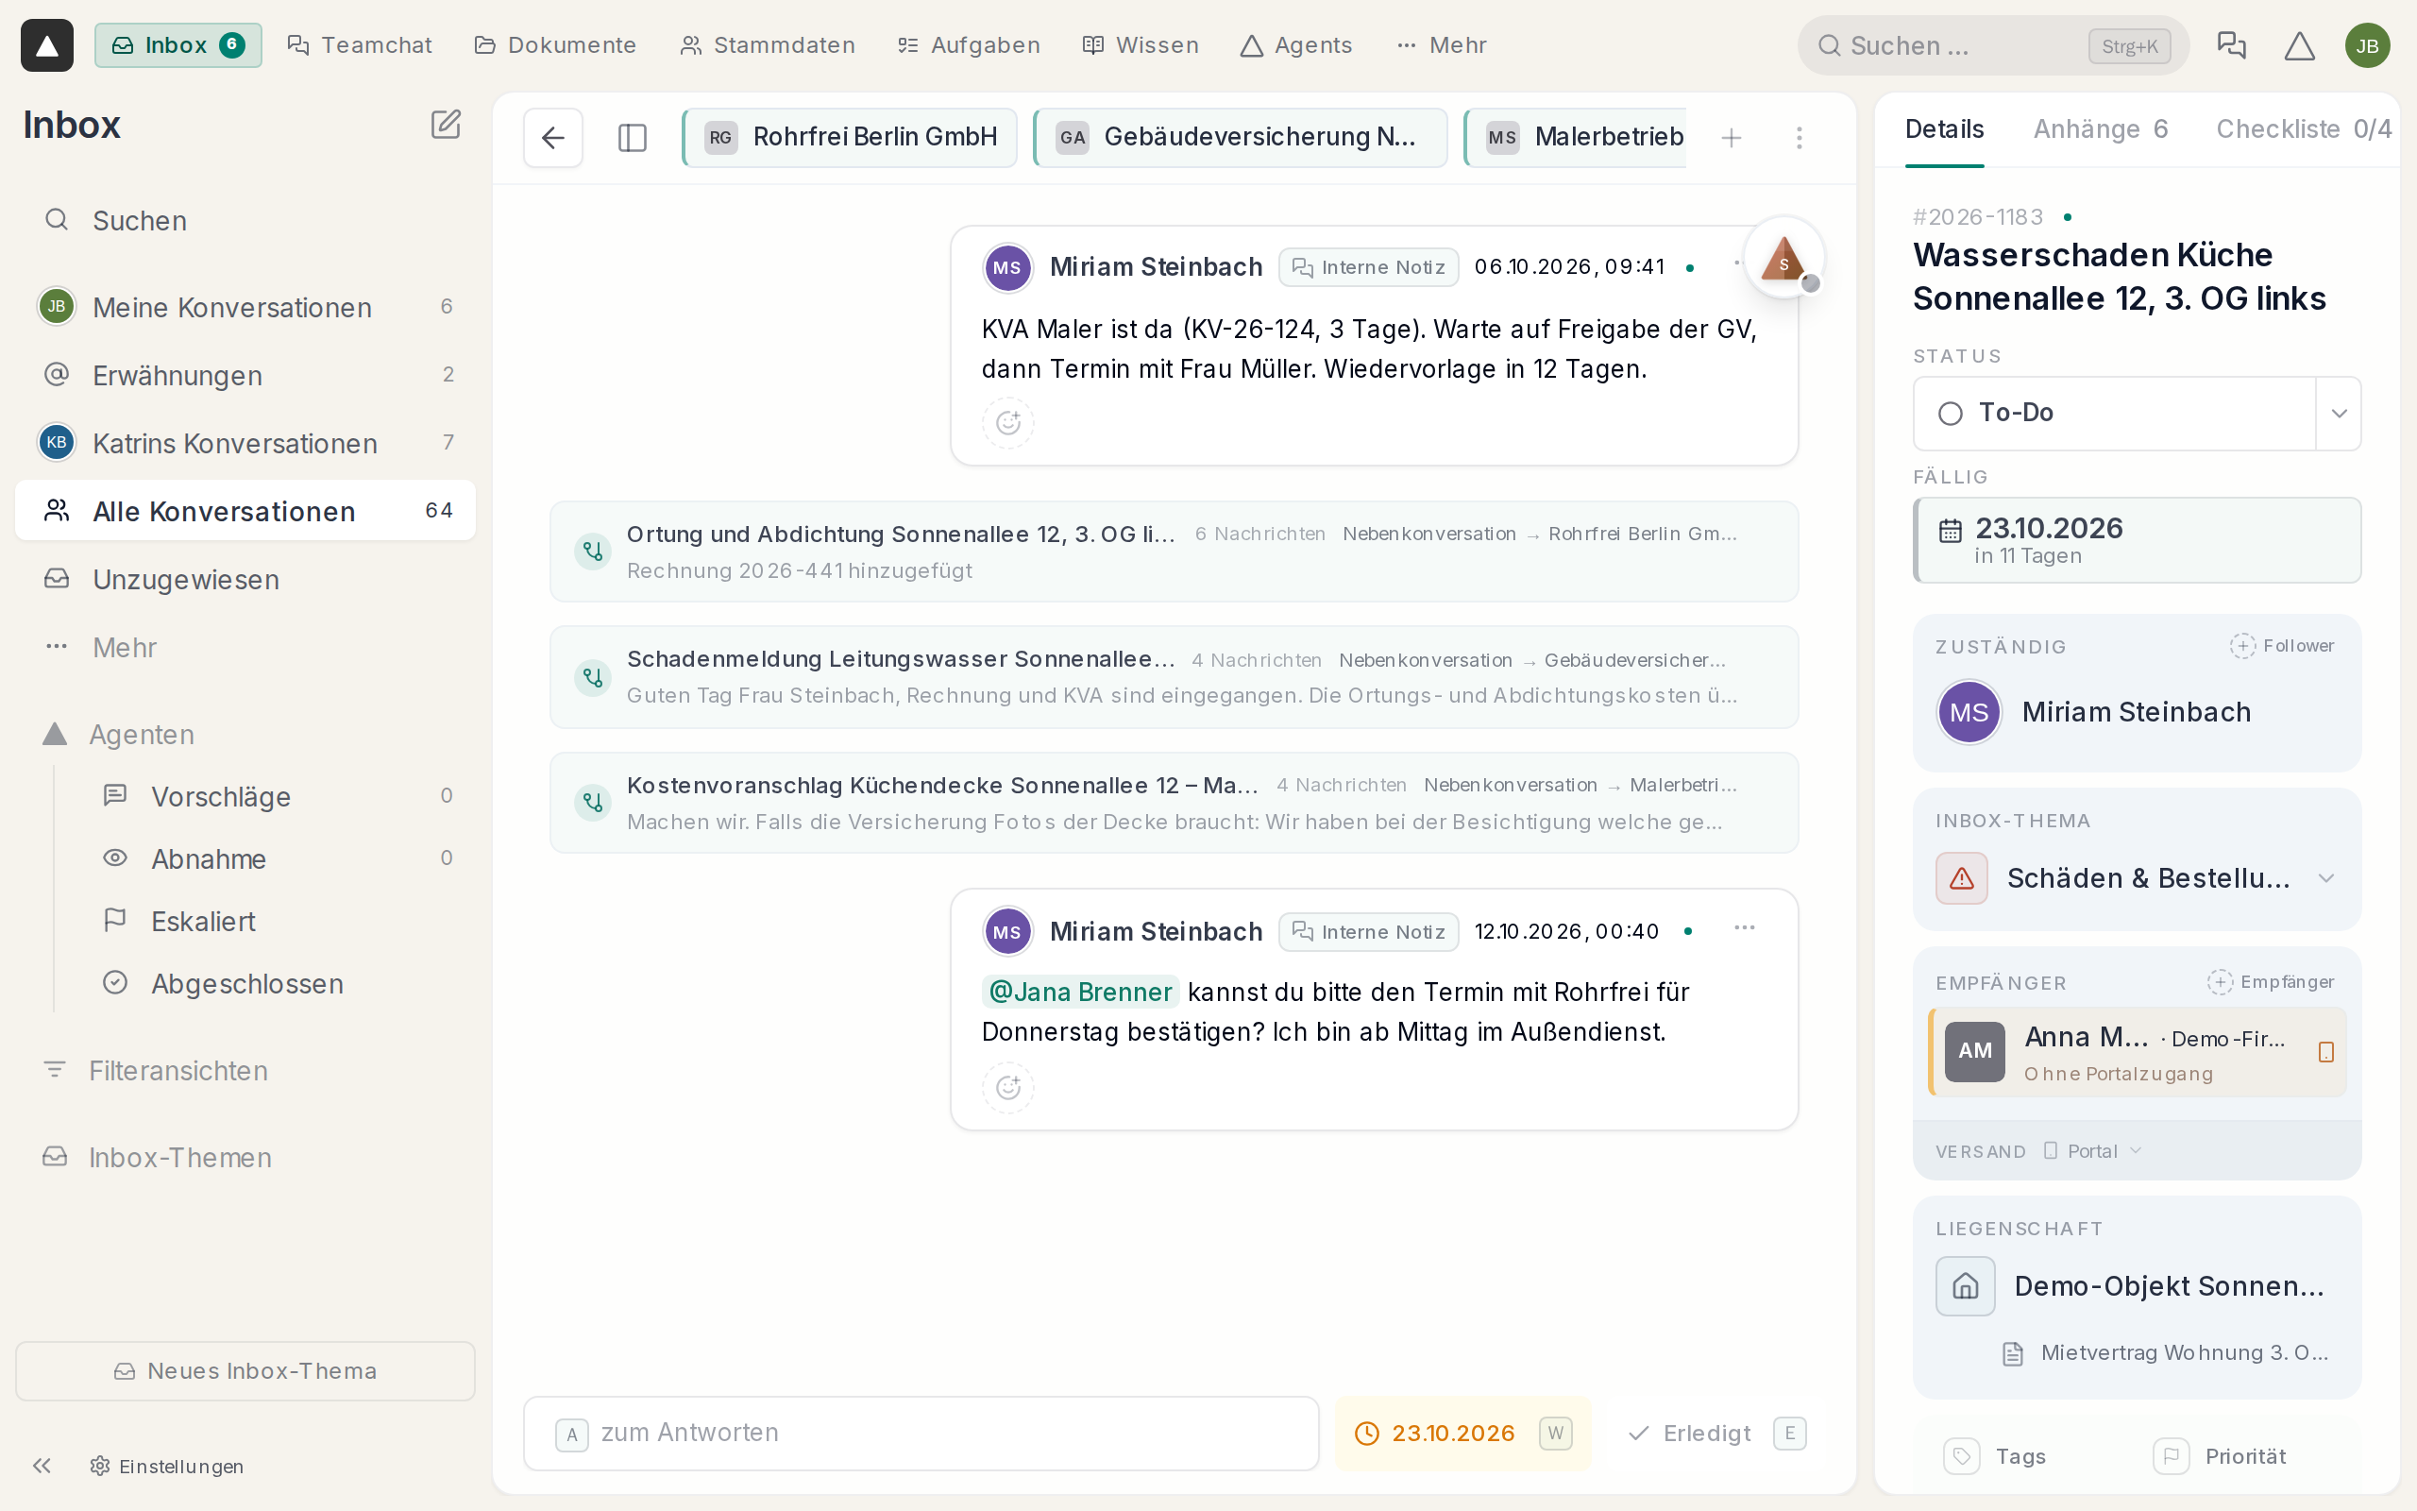Open Einstellungen at the bottom left

pyautogui.click(x=167, y=1466)
